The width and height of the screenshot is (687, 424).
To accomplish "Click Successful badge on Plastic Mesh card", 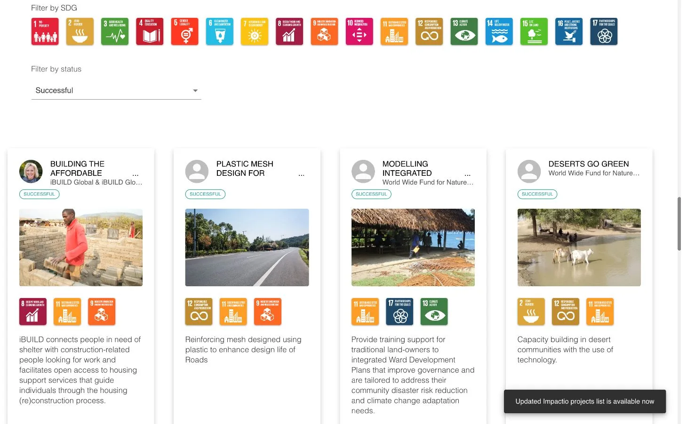I will [205, 194].
